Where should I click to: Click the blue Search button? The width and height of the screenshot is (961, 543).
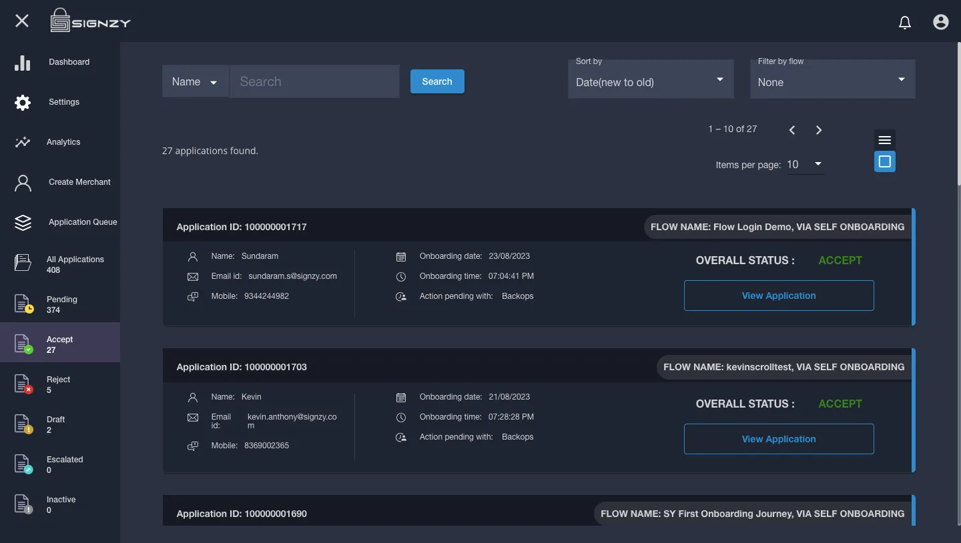tap(437, 81)
